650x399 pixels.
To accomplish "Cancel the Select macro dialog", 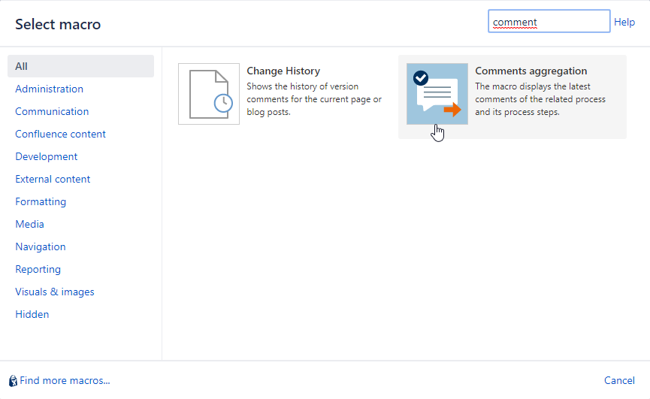I will (619, 381).
